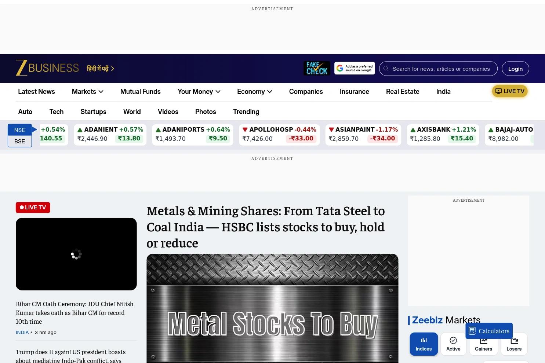Open World section
This screenshot has height=363, width=545.
(132, 112)
